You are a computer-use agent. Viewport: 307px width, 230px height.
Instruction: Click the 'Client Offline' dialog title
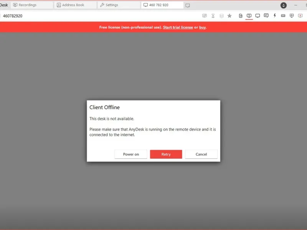click(x=104, y=107)
